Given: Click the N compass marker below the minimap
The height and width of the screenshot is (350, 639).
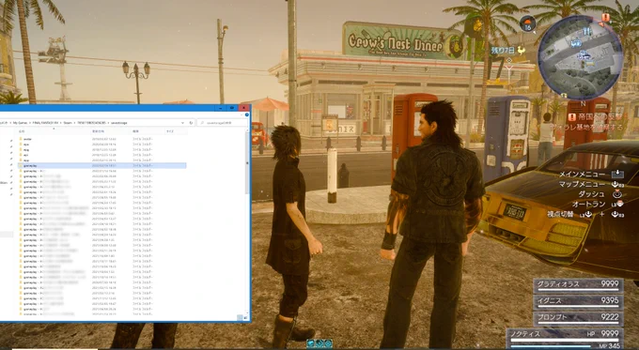Looking at the screenshot, I should (x=584, y=103).
